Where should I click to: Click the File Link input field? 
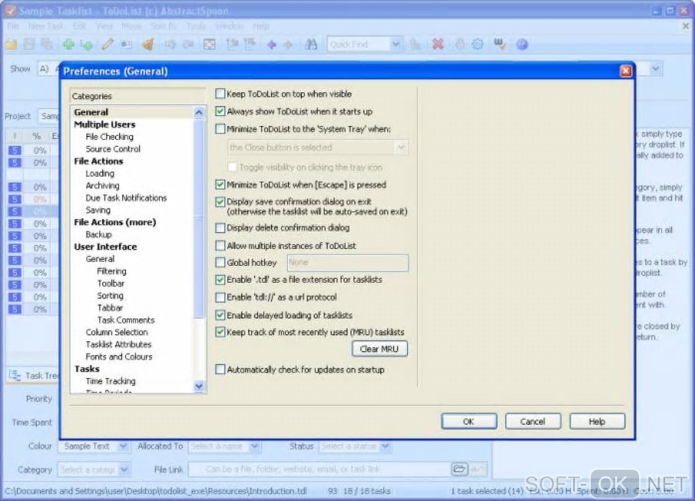click(x=319, y=469)
